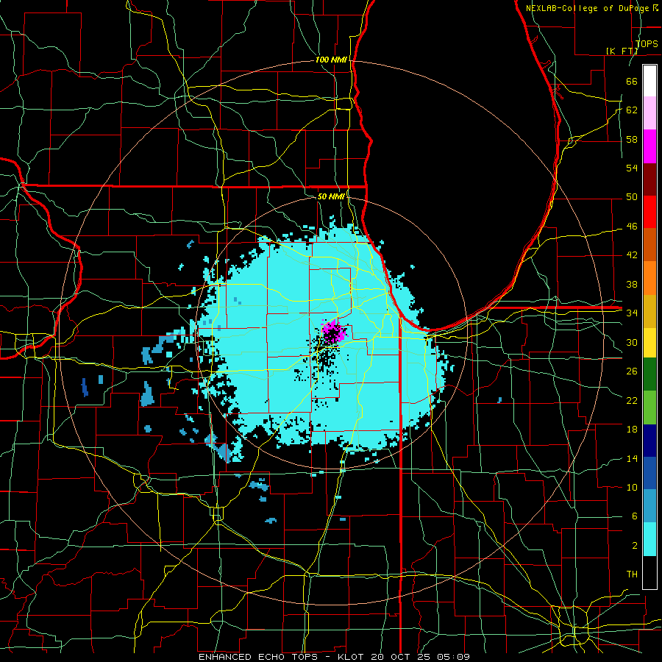This screenshot has height=662, width=662.
Task: Click the legend value '38'
Action: coord(632,284)
